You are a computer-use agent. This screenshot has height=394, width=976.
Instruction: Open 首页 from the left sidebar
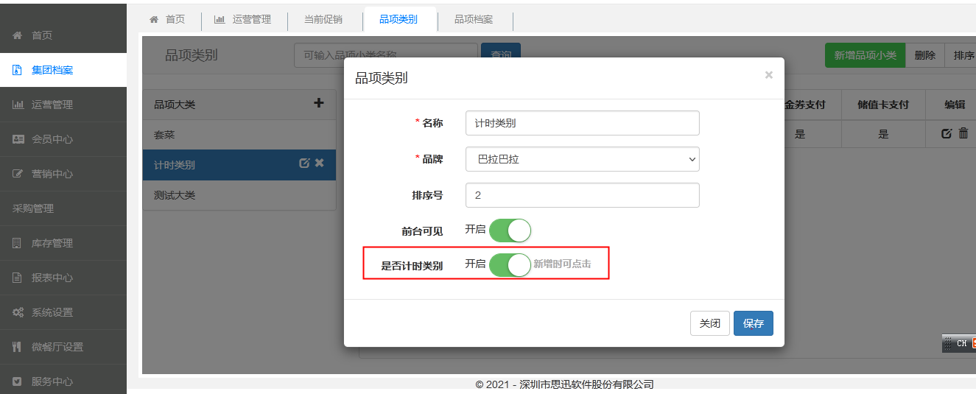(41, 35)
